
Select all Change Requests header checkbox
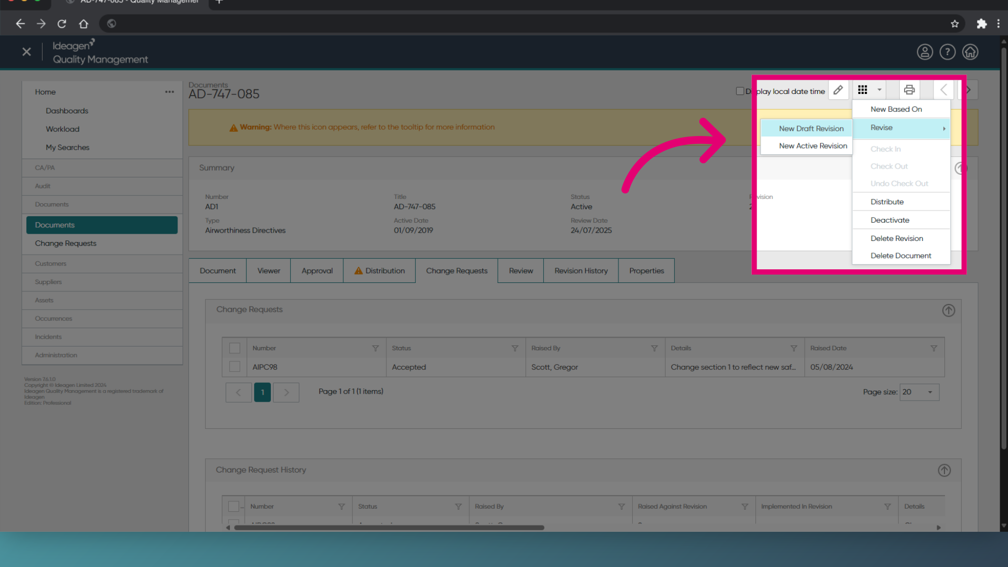235,349
